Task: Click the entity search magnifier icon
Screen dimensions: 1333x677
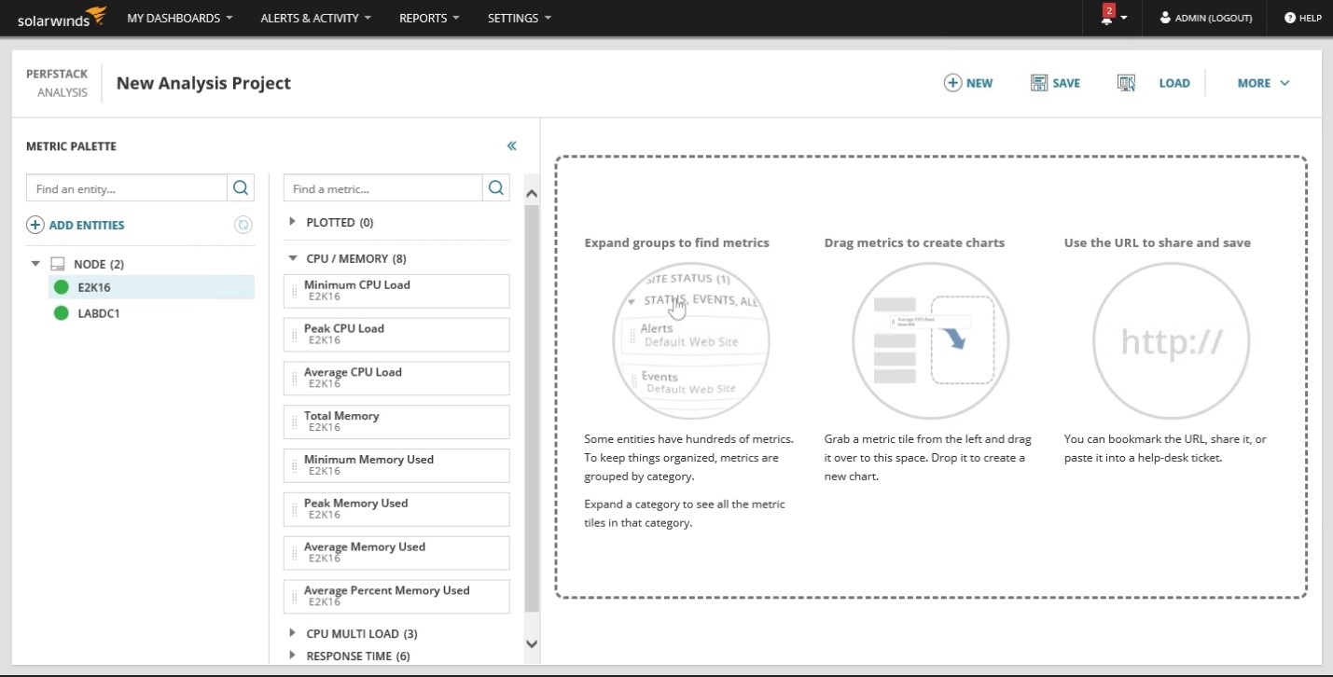Action: tap(241, 188)
